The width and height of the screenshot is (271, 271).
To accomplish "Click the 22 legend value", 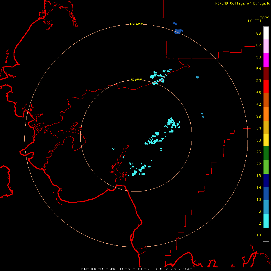I will click(x=259, y=164).
